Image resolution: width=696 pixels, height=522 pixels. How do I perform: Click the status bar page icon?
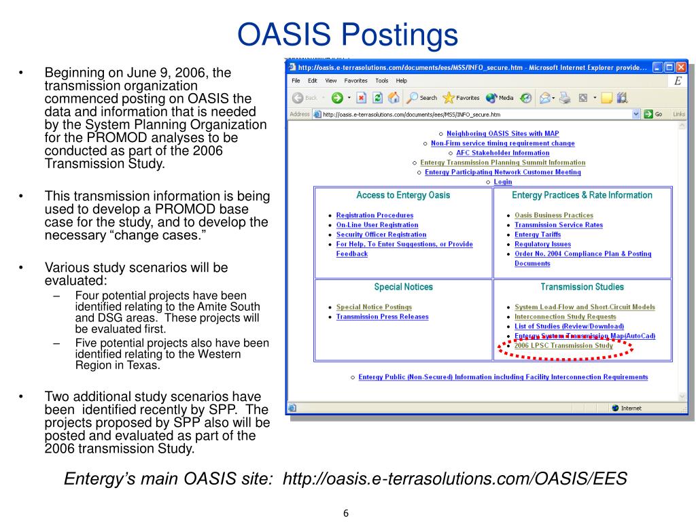[x=292, y=408]
